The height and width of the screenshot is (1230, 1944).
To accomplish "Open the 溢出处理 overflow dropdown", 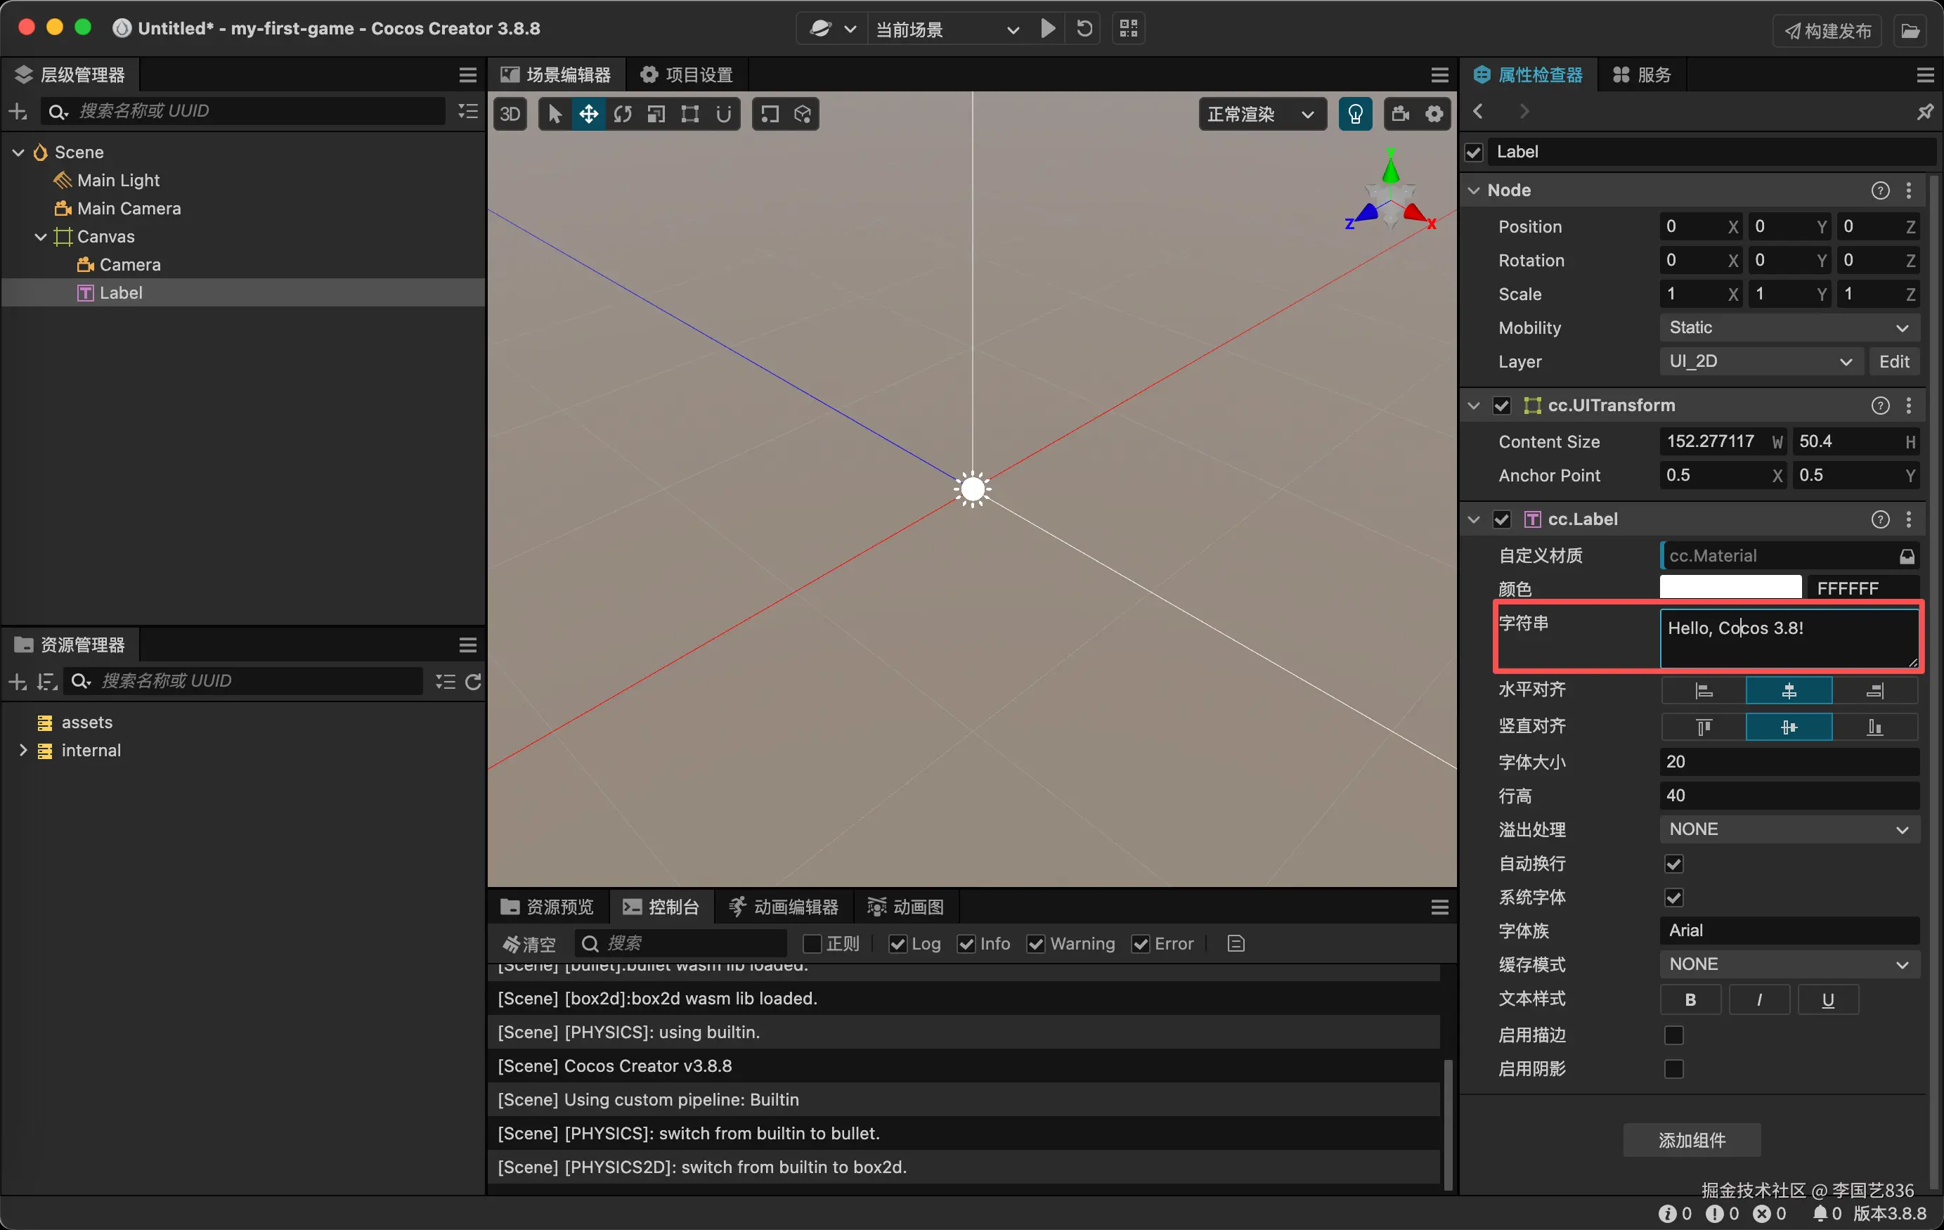I will 1787,829.
